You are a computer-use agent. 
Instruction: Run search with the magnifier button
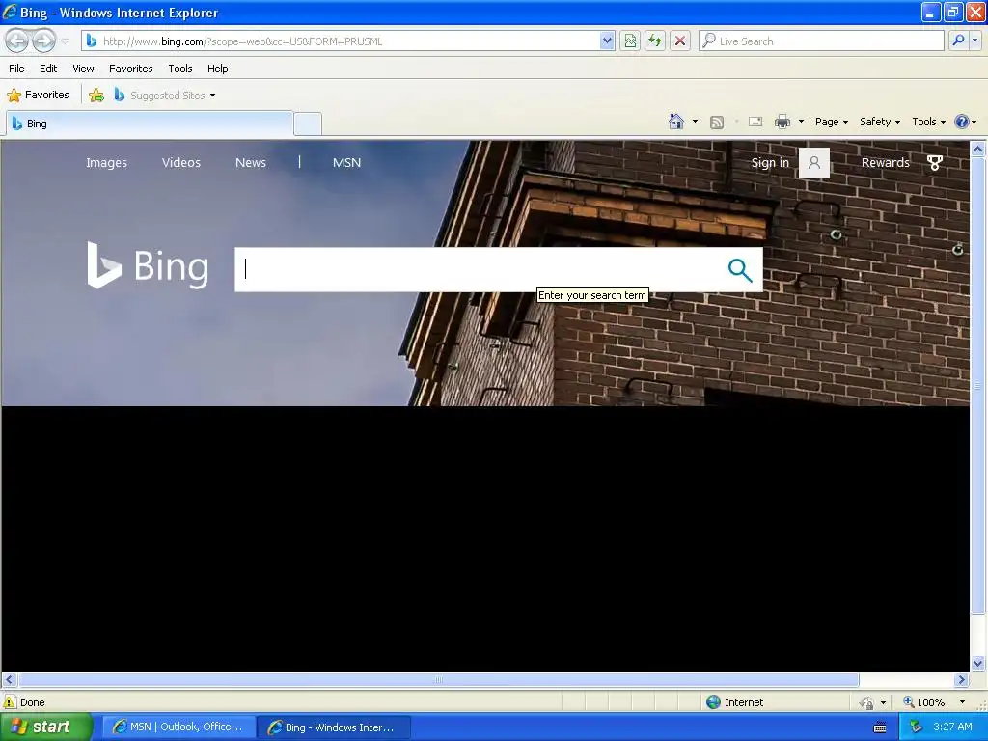pyautogui.click(x=958, y=41)
